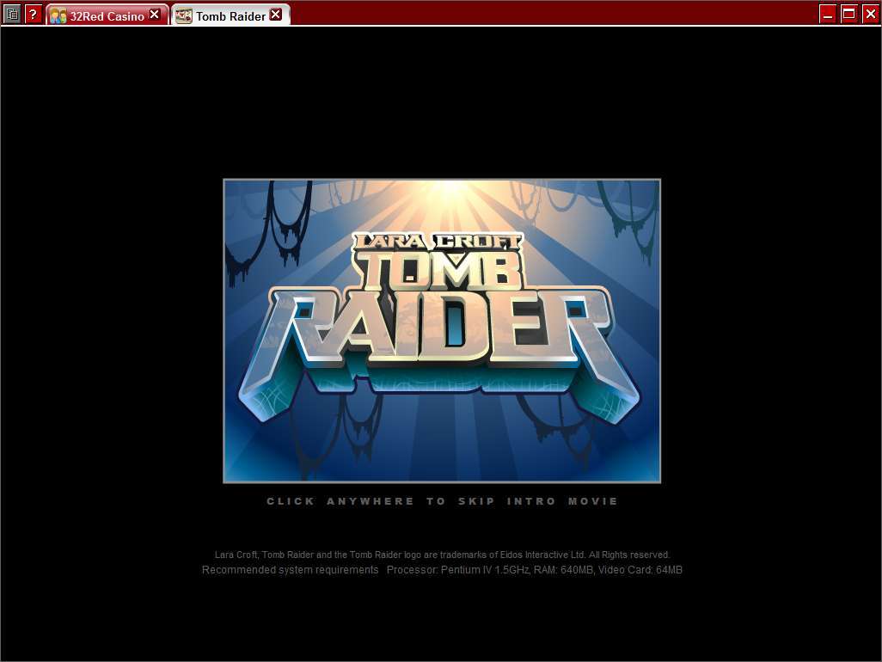This screenshot has height=662, width=882.
Task: Click the Eidos Interactive trademark notice
Action: click(x=442, y=555)
